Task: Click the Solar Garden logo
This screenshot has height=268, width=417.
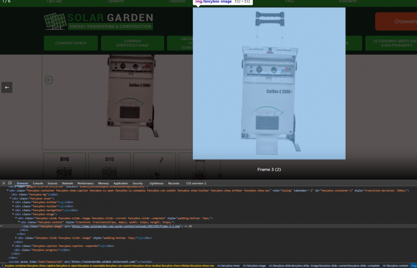Action: pos(99,21)
